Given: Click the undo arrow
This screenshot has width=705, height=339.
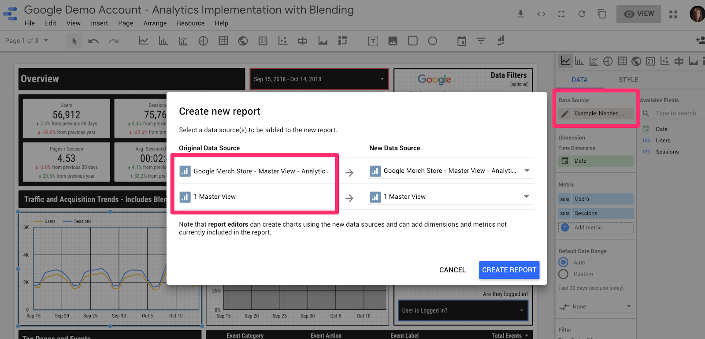Looking at the screenshot, I should click(93, 41).
